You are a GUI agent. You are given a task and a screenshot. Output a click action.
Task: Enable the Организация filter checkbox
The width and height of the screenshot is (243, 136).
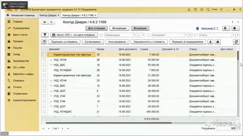coord(101,35)
